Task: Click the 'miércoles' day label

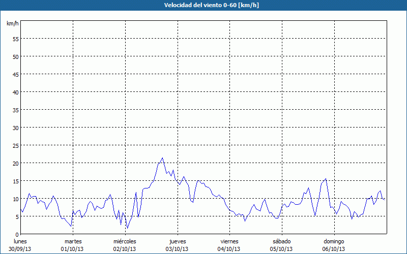Action: [x=125, y=241]
